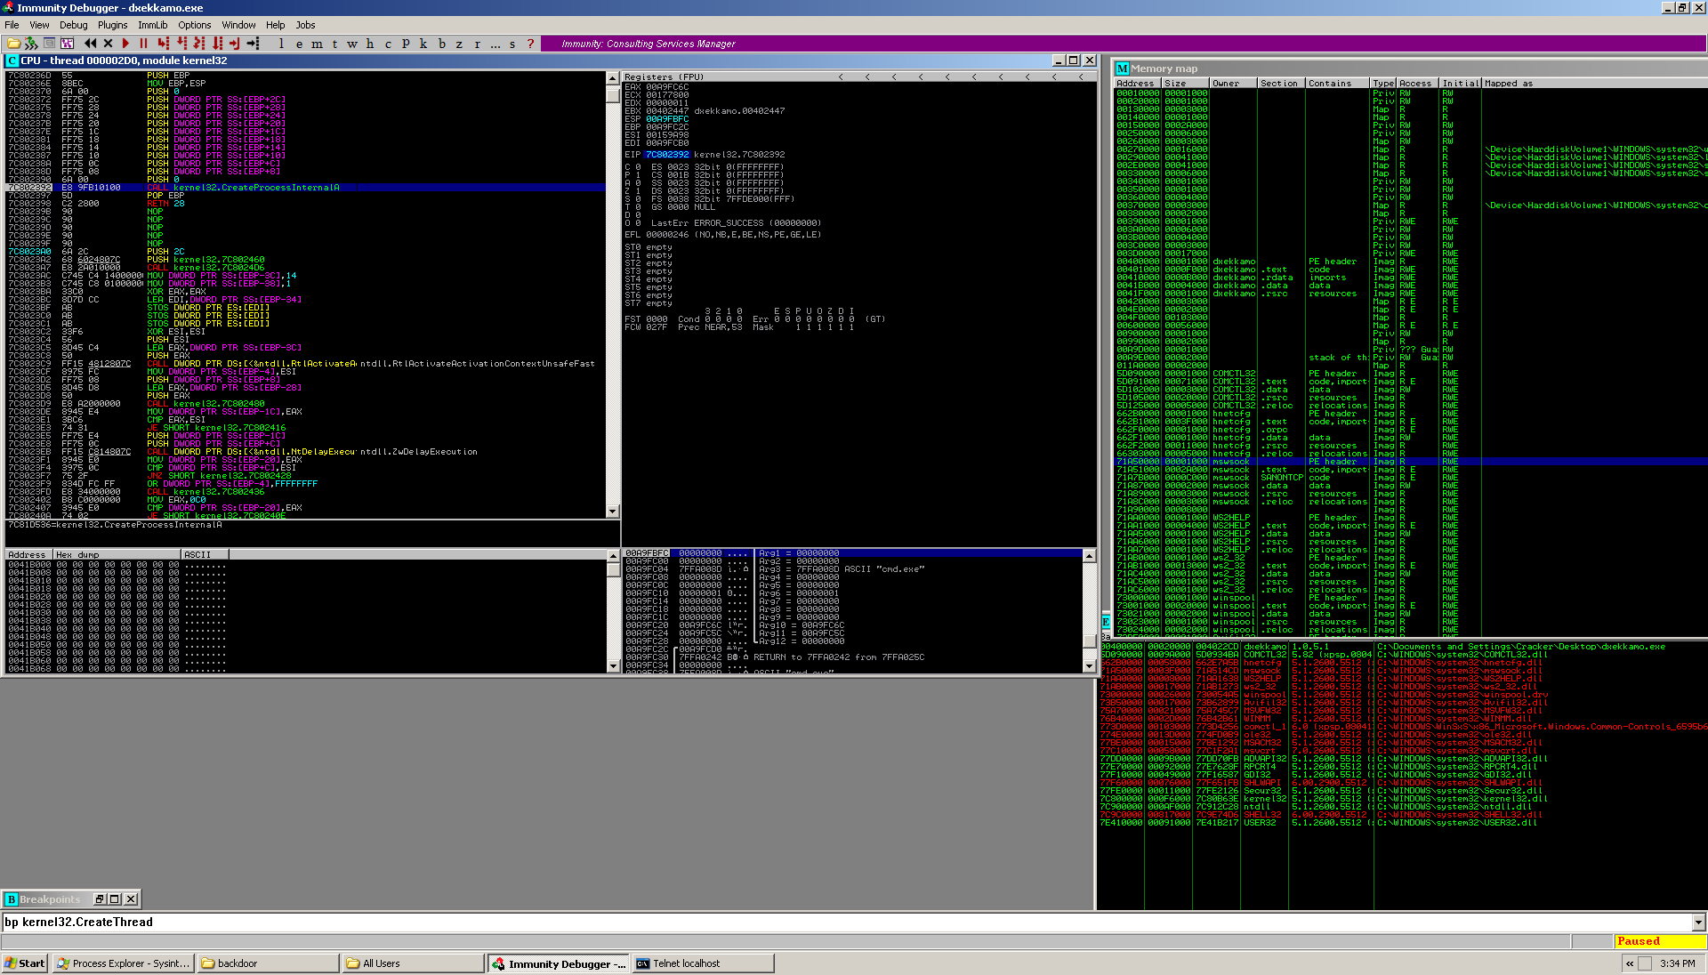1708x975 pixels.
Task: Switch to All Users taskbar item
Action: pos(413,963)
